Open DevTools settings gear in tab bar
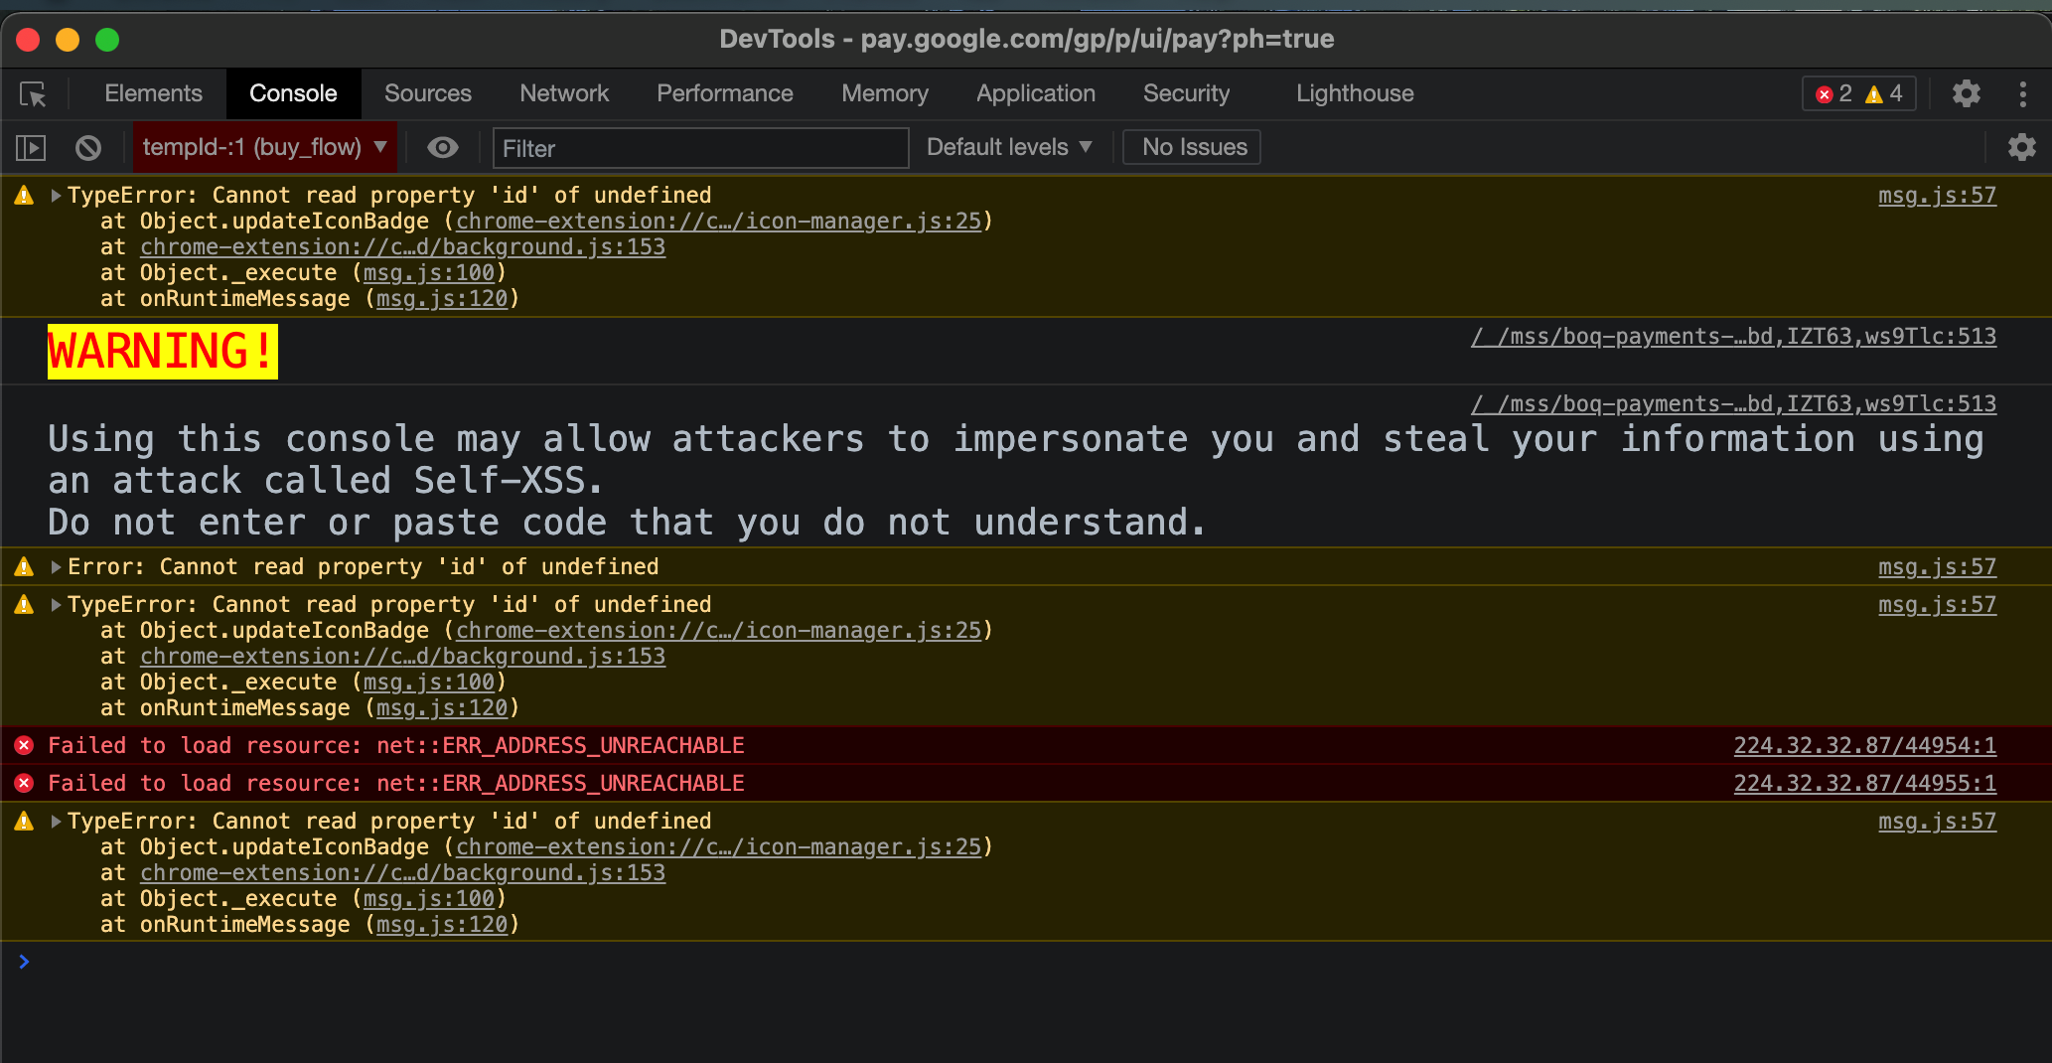 click(1966, 93)
